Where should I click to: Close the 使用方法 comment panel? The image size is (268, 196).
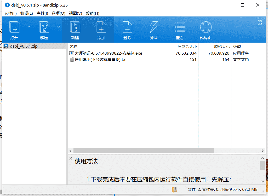71,158
